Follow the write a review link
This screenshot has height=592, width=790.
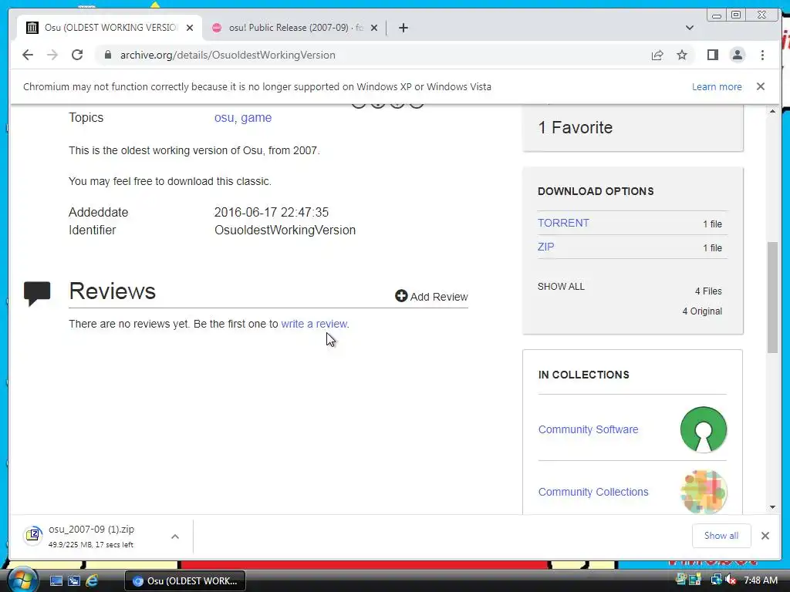click(x=314, y=324)
